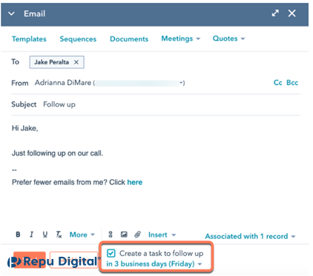This screenshot has height=276, width=313.
Task: Insert a hyperlink with the link icon
Action: (111, 235)
